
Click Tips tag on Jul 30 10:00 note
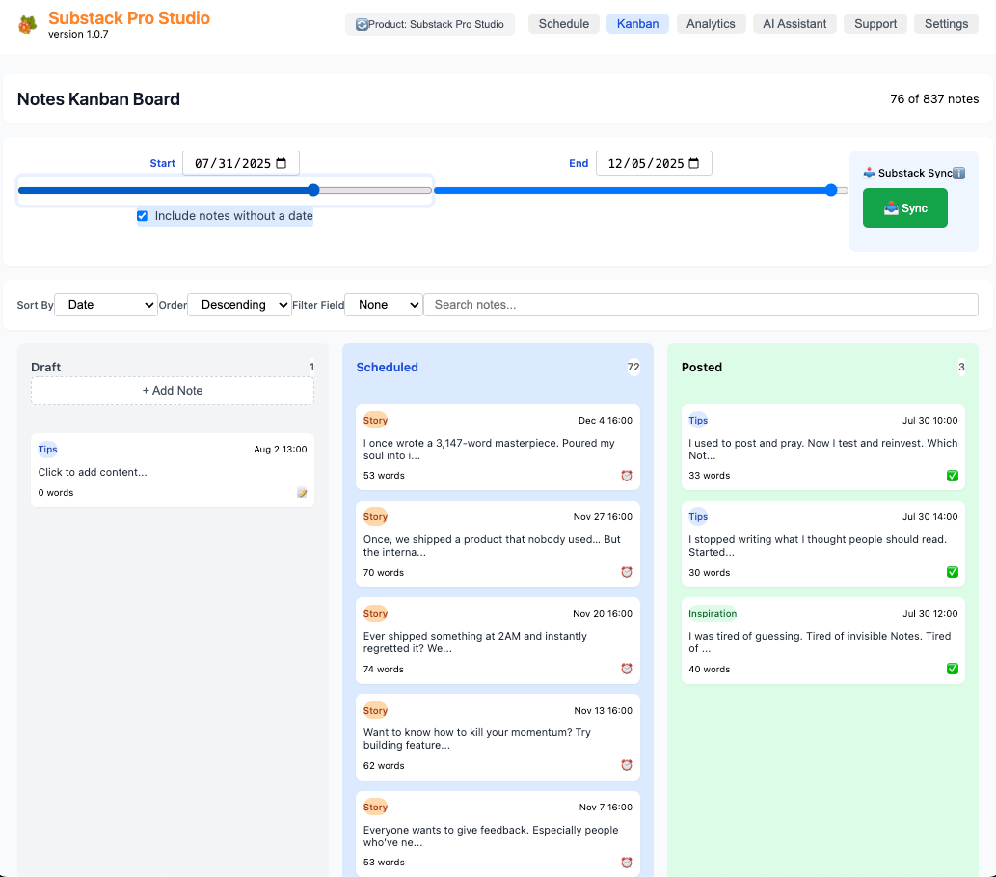698,420
